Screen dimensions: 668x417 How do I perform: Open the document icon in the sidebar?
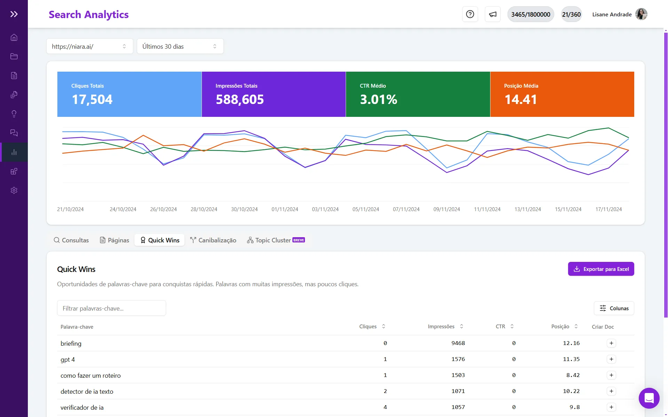[x=14, y=75]
